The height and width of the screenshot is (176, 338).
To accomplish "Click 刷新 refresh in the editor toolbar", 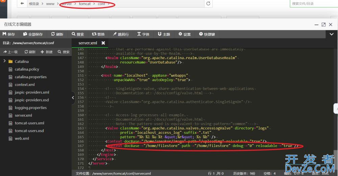I will [57, 34].
